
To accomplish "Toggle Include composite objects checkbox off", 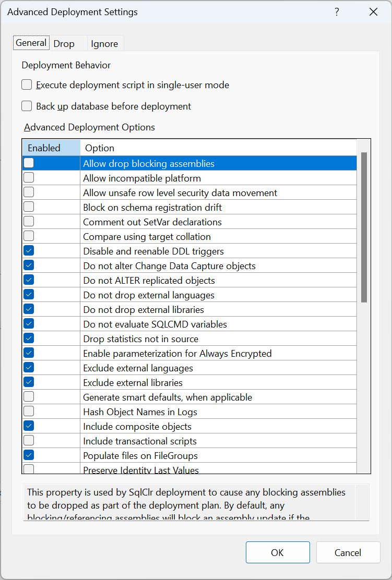I will 29,426.
